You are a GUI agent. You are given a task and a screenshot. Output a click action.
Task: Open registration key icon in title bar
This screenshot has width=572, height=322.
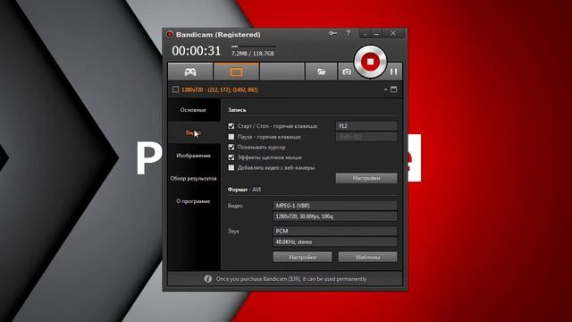[332, 33]
